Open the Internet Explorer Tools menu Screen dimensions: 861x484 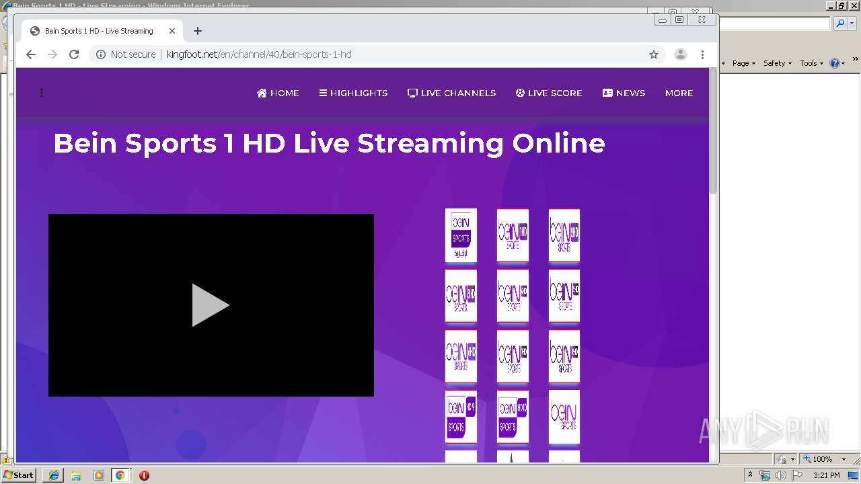812,63
